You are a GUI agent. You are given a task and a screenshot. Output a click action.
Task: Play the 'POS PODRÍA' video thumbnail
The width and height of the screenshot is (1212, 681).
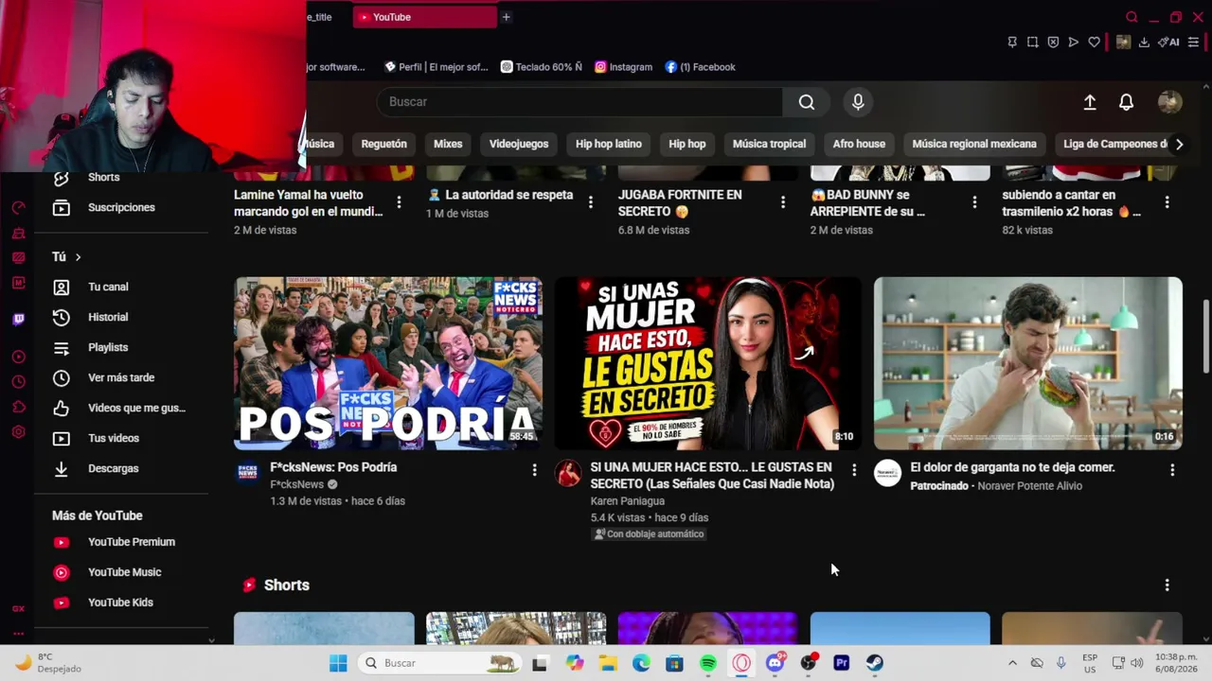click(388, 363)
